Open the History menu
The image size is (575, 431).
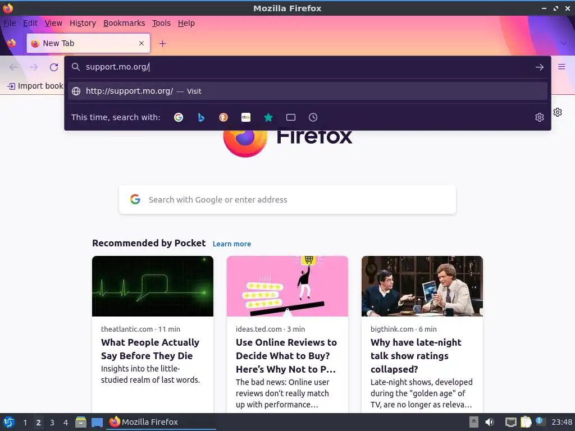coord(83,23)
